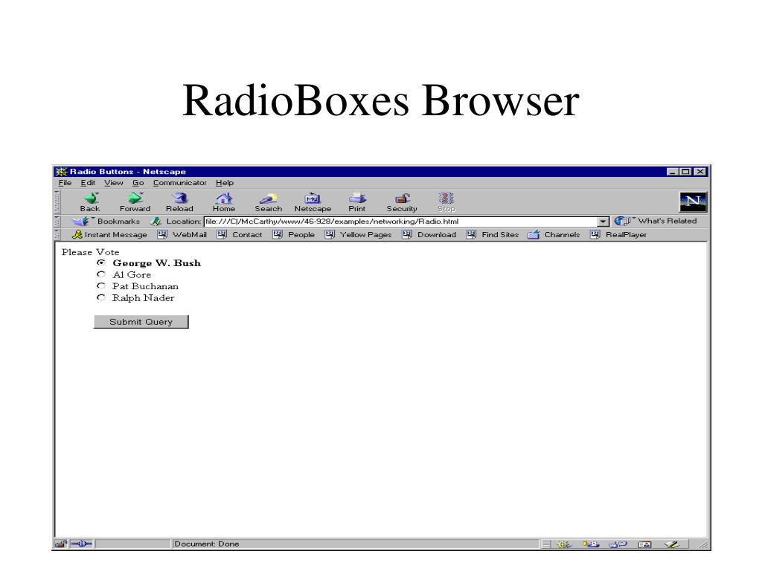Click the Back navigation arrow icon
The width and height of the screenshot is (762, 571).
click(x=91, y=198)
